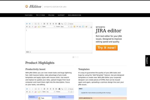Open Find with the binoculars icon, main editor
150x100 pixels.
59,24
